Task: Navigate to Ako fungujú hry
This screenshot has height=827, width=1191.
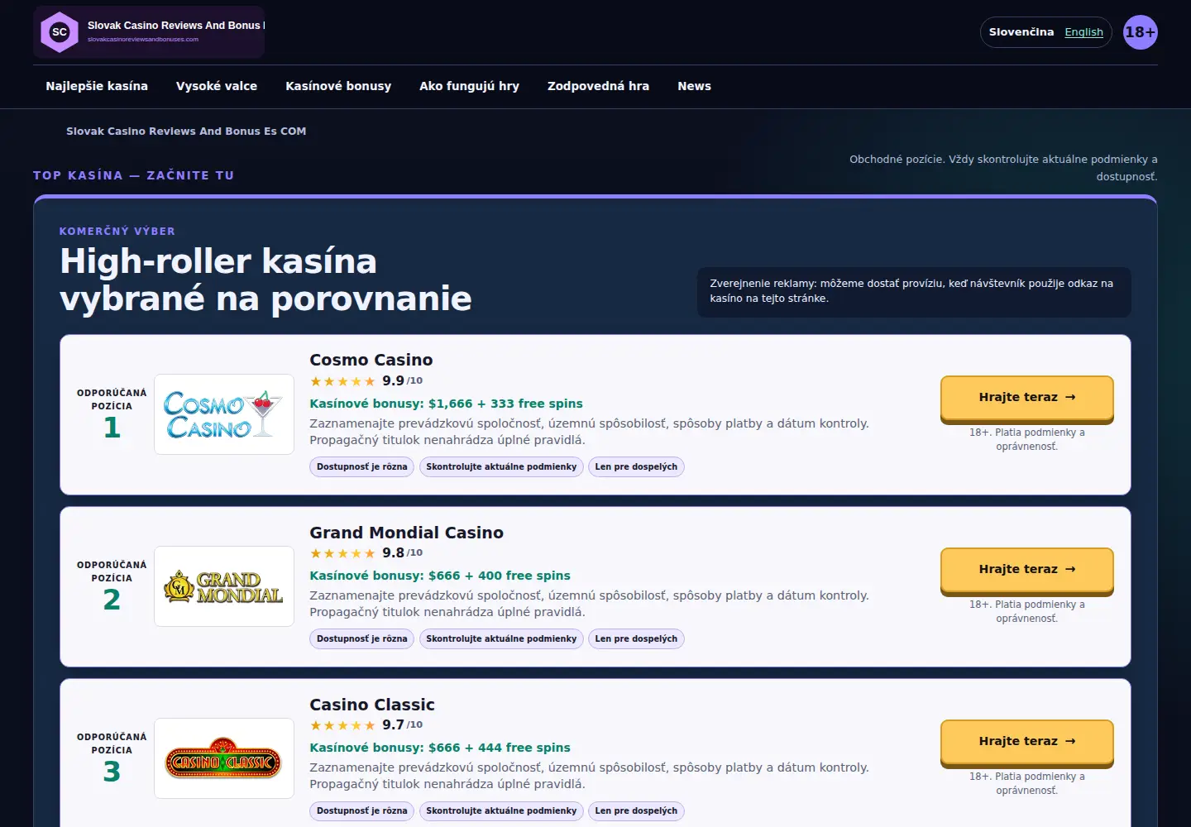Action: click(x=469, y=86)
